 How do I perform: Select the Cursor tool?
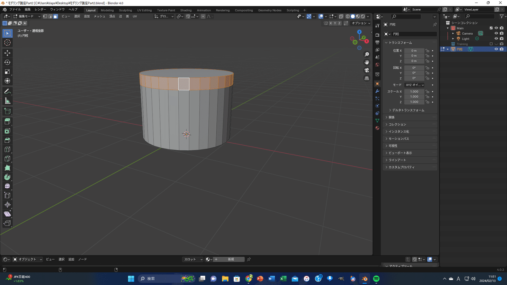coord(7,43)
